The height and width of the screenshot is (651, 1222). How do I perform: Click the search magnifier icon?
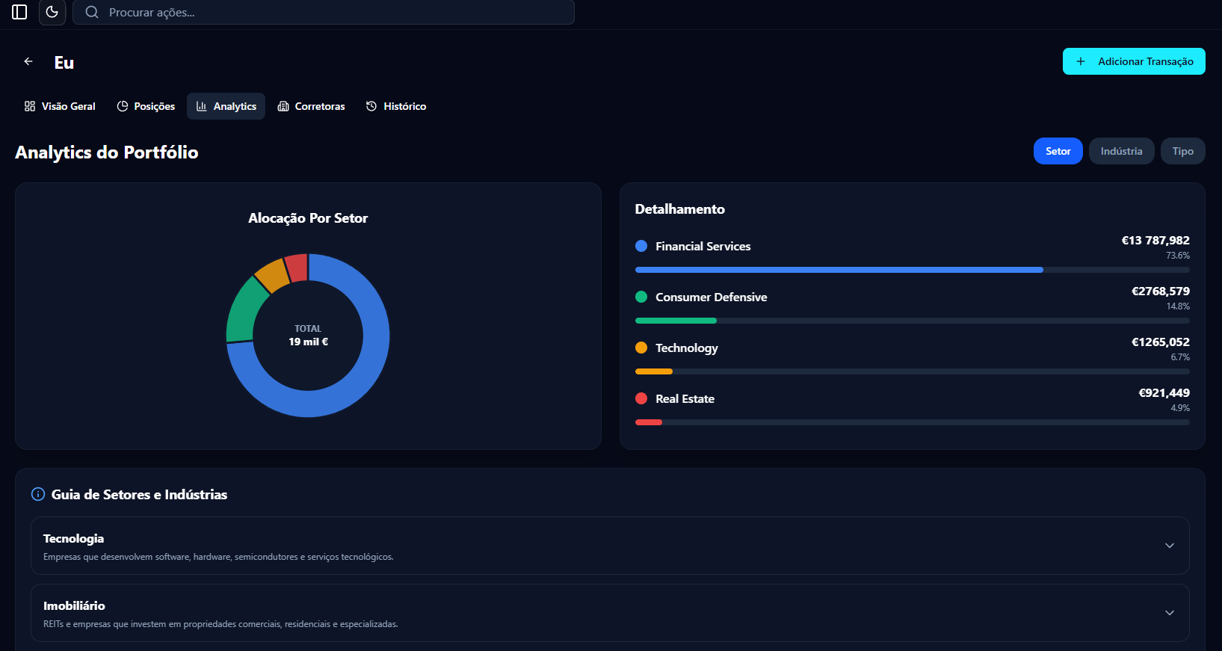(x=92, y=12)
